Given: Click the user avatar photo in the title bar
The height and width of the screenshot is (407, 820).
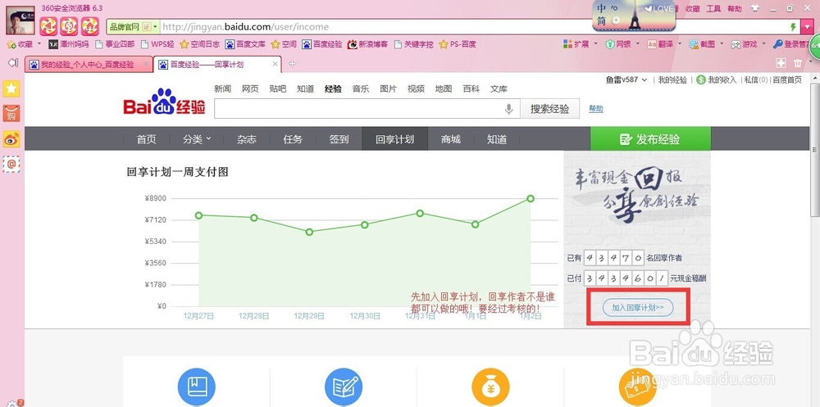Looking at the screenshot, I should 20,20.
